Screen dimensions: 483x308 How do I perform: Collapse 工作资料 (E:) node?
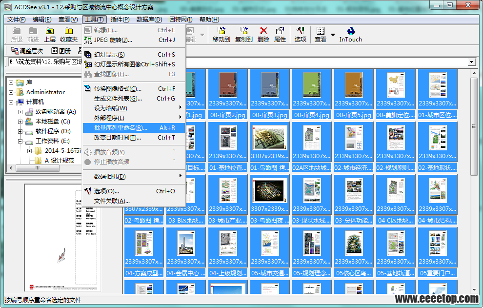click(x=20, y=141)
